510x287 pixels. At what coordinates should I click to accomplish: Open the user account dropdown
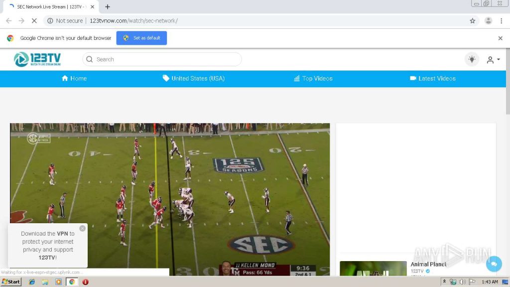[493, 60]
